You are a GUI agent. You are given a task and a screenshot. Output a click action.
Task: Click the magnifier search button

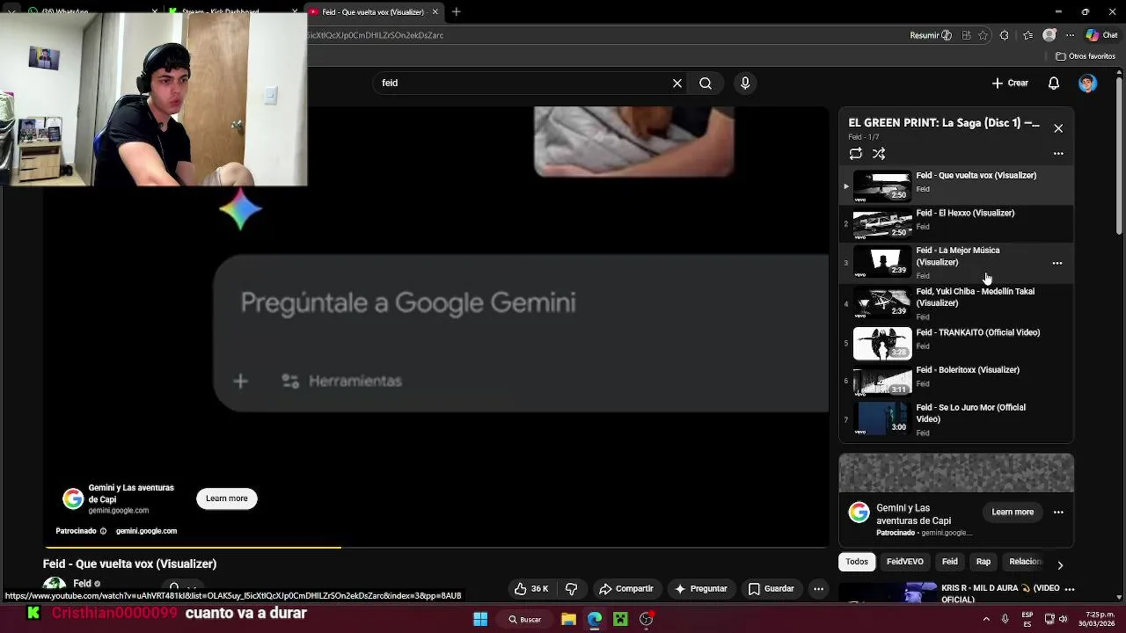706,83
